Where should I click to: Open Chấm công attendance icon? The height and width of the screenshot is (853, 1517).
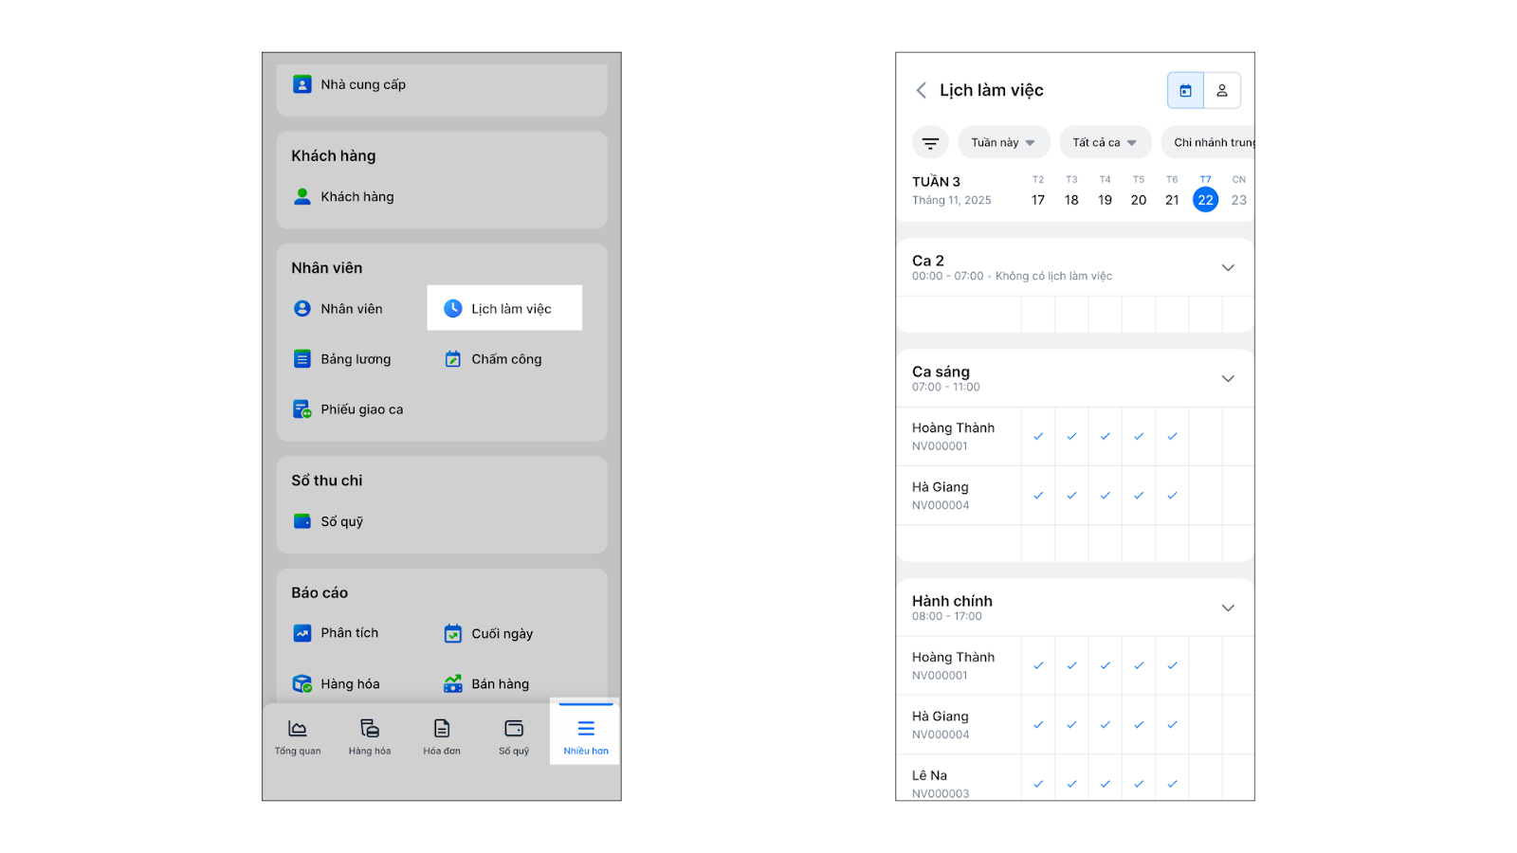tap(453, 359)
